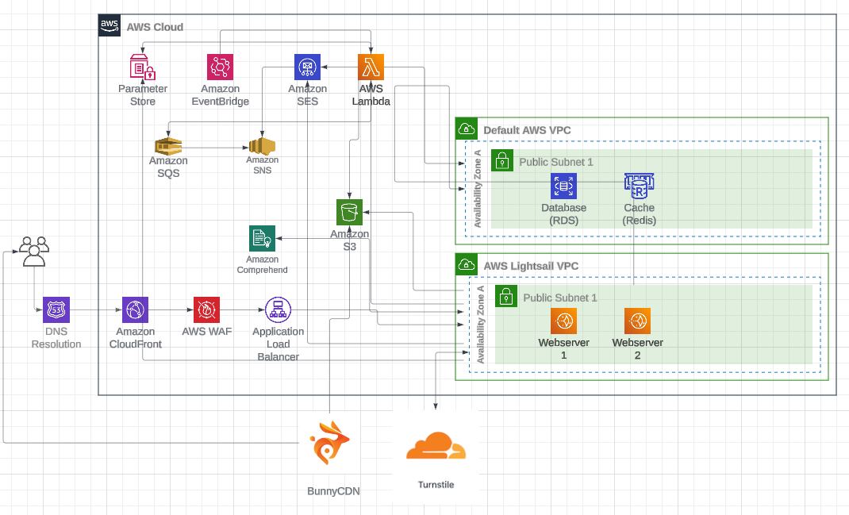
Task: Click the Amazon Comprehend icon
Action: pos(262,238)
